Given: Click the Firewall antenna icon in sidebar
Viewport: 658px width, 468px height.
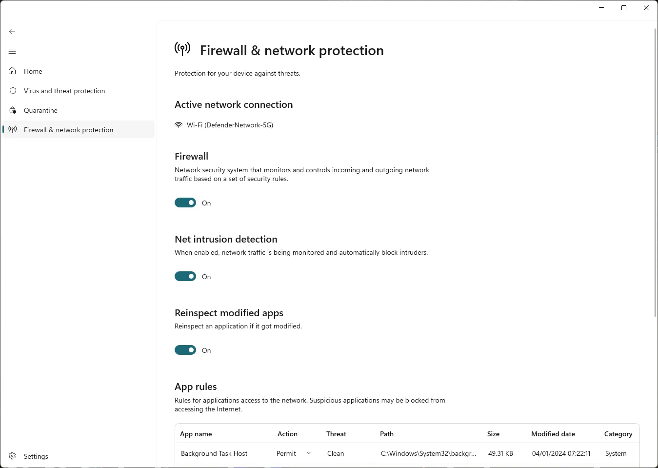Looking at the screenshot, I should coord(13,129).
